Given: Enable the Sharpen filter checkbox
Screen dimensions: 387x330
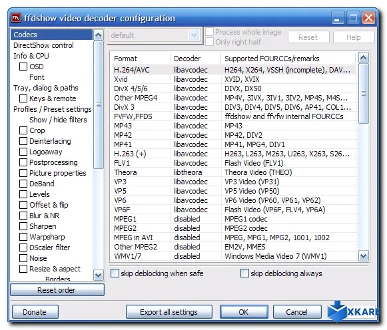Looking at the screenshot, I should 23,226.
